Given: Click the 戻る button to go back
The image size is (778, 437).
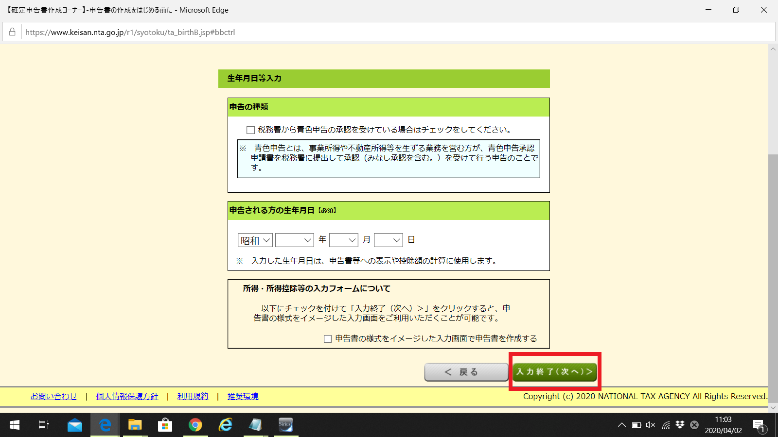Looking at the screenshot, I should pos(465,371).
